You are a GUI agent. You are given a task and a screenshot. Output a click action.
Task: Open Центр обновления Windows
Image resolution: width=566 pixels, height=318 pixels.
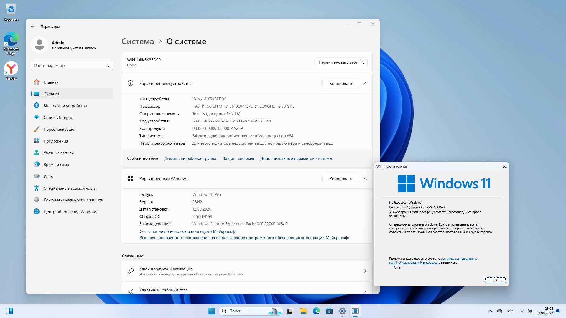pyautogui.click(x=70, y=212)
